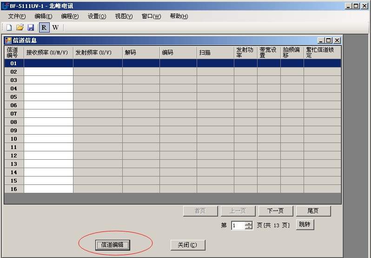The image size is (371, 258).
Task: Click the R read-from-radio toolbar button
Action: click(44, 27)
